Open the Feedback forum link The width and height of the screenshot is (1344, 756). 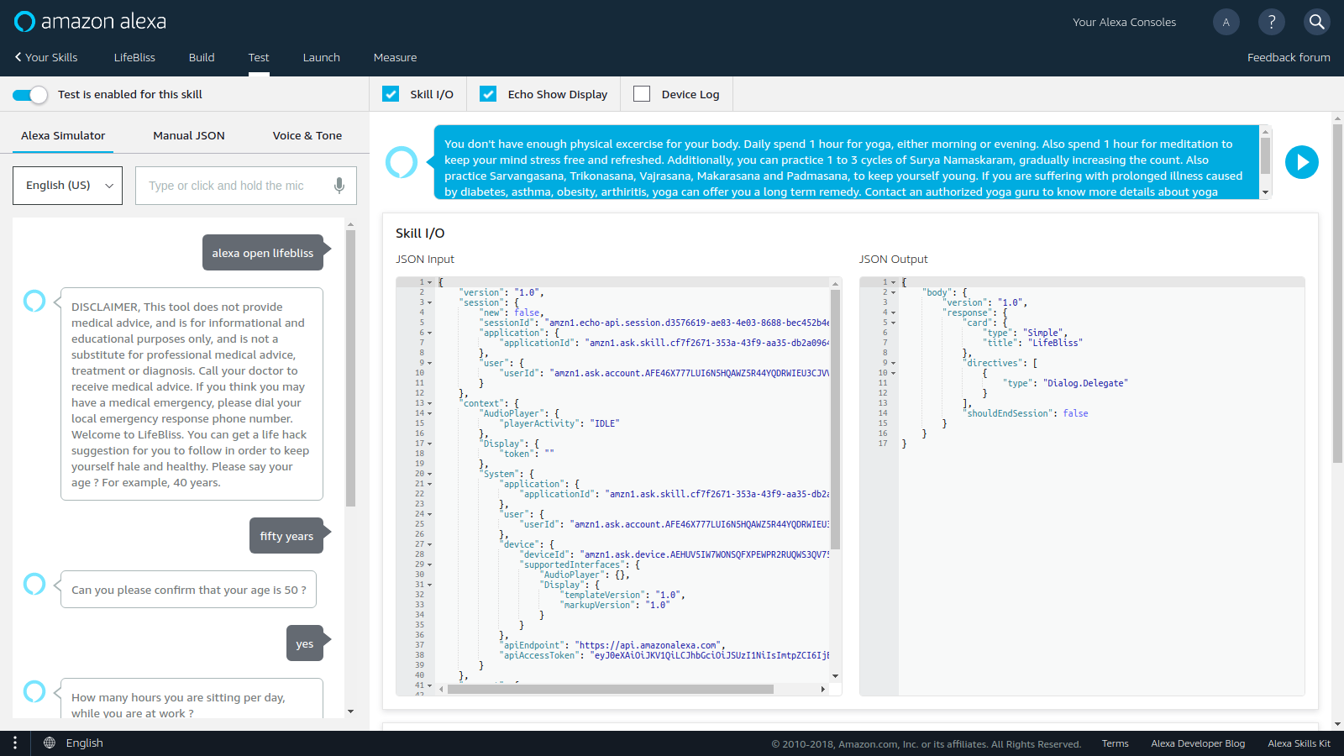(1289, 57)
